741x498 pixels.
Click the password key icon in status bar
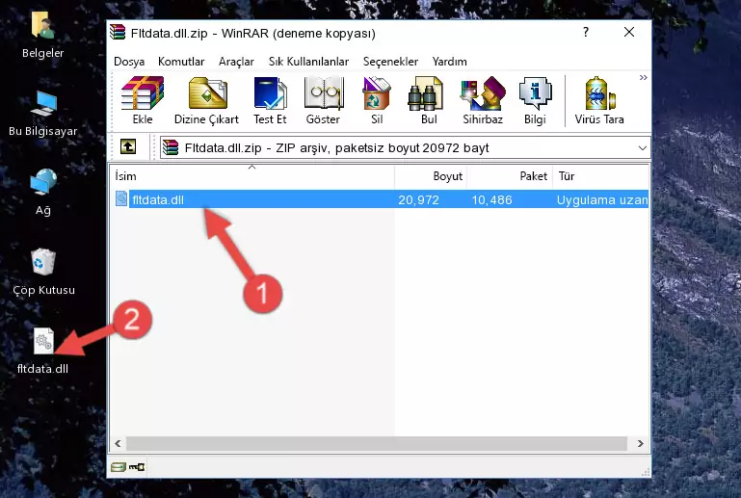point(137,467)
